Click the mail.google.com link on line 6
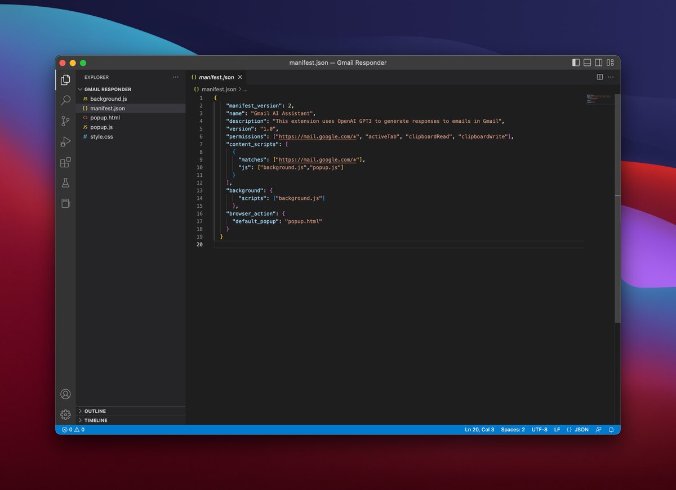The image size is (676, 490). point(317,137)
